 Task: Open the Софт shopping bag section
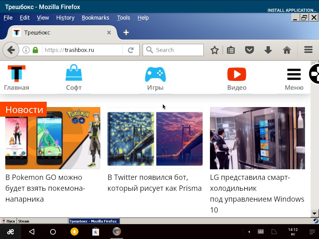click(x=74, y=78)
